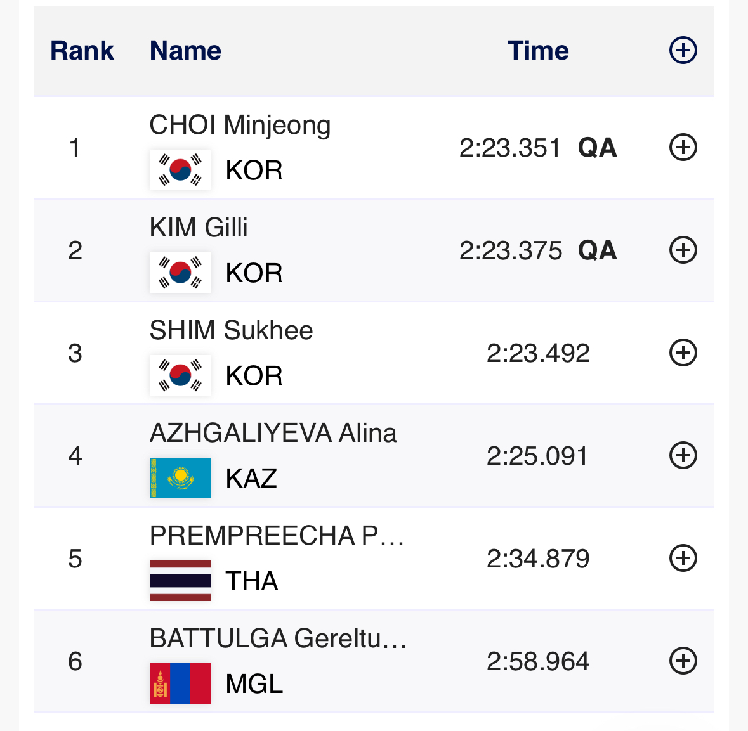Image resolution: width=748 pixels, height=731 pixels.
Task: Expand all rows with header plus icon
Action: tap(683, 50)
